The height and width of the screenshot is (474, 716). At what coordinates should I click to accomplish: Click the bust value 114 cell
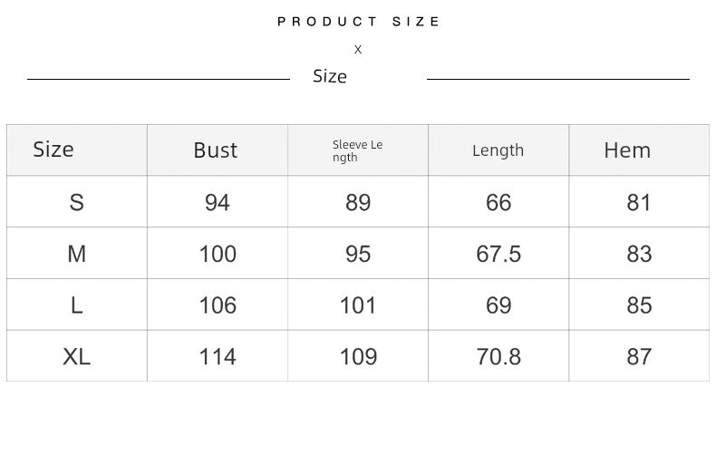click(x=218, y=357)
